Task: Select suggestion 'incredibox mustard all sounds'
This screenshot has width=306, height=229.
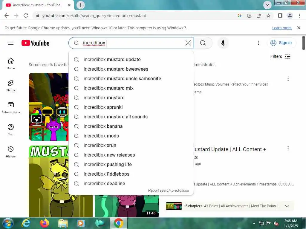Action: pos(131,117)
